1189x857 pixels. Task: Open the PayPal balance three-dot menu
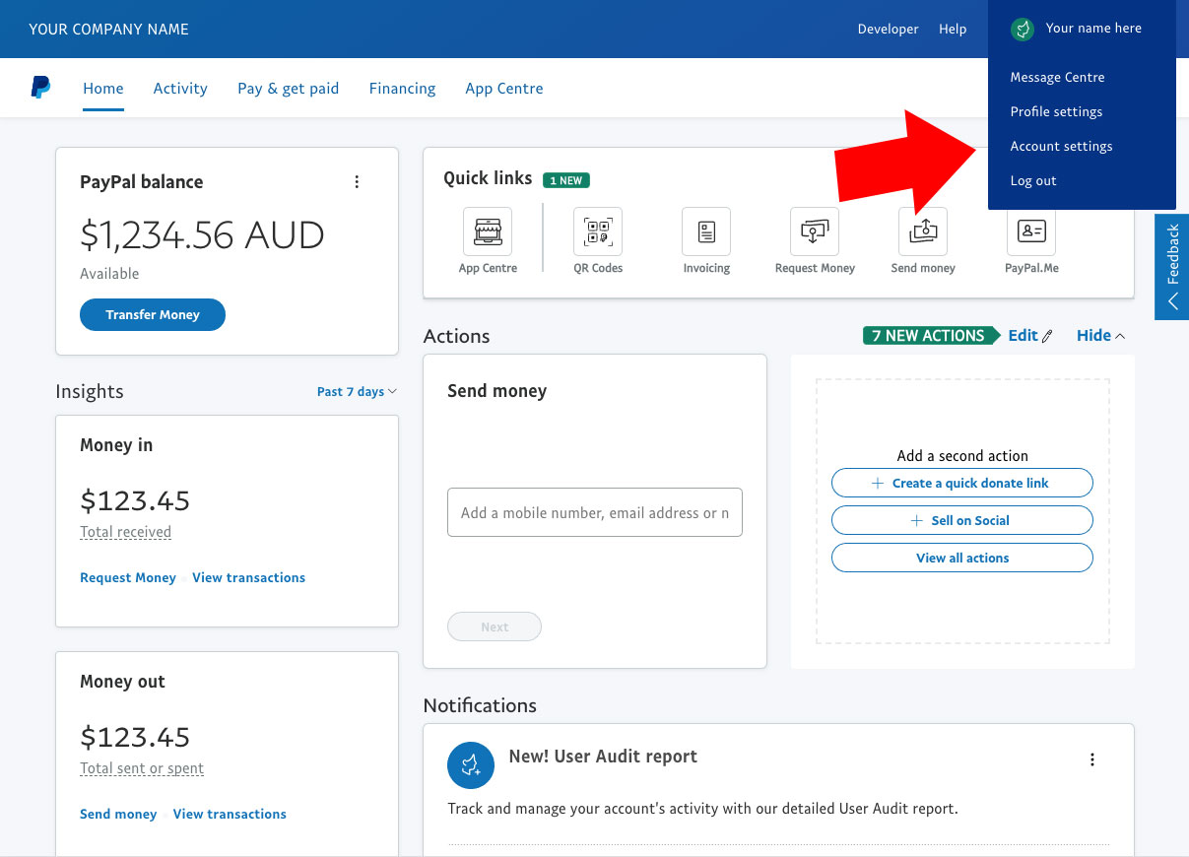[x=357, y=181]
